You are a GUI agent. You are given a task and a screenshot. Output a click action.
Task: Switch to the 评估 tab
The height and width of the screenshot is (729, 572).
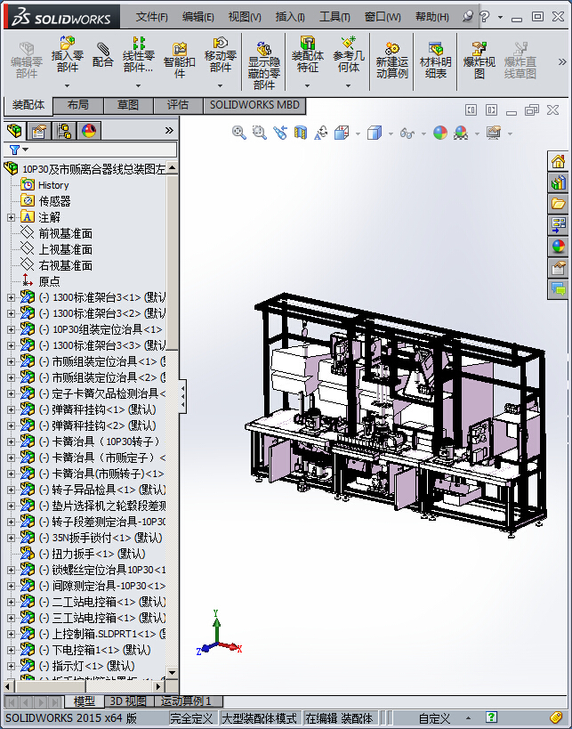178,105
